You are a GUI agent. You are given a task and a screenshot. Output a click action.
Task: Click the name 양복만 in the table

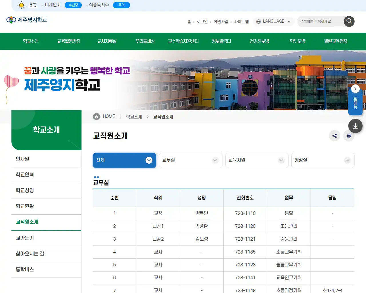(x=202, y=213)
